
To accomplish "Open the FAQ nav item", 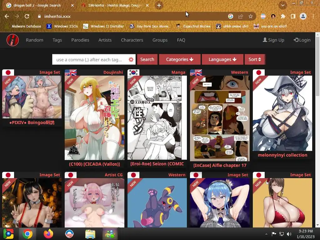I will (x=181, y=40).
